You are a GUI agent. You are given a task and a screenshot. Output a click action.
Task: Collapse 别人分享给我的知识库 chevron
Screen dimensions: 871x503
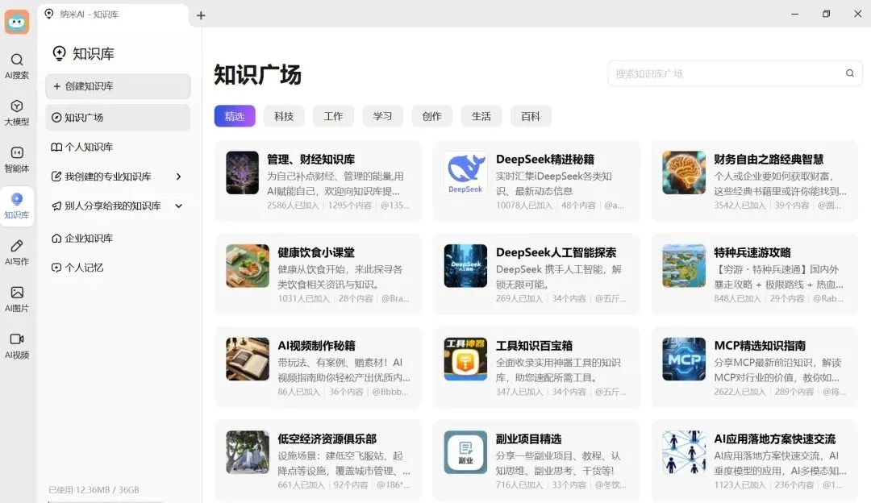[x=178, y=206]
